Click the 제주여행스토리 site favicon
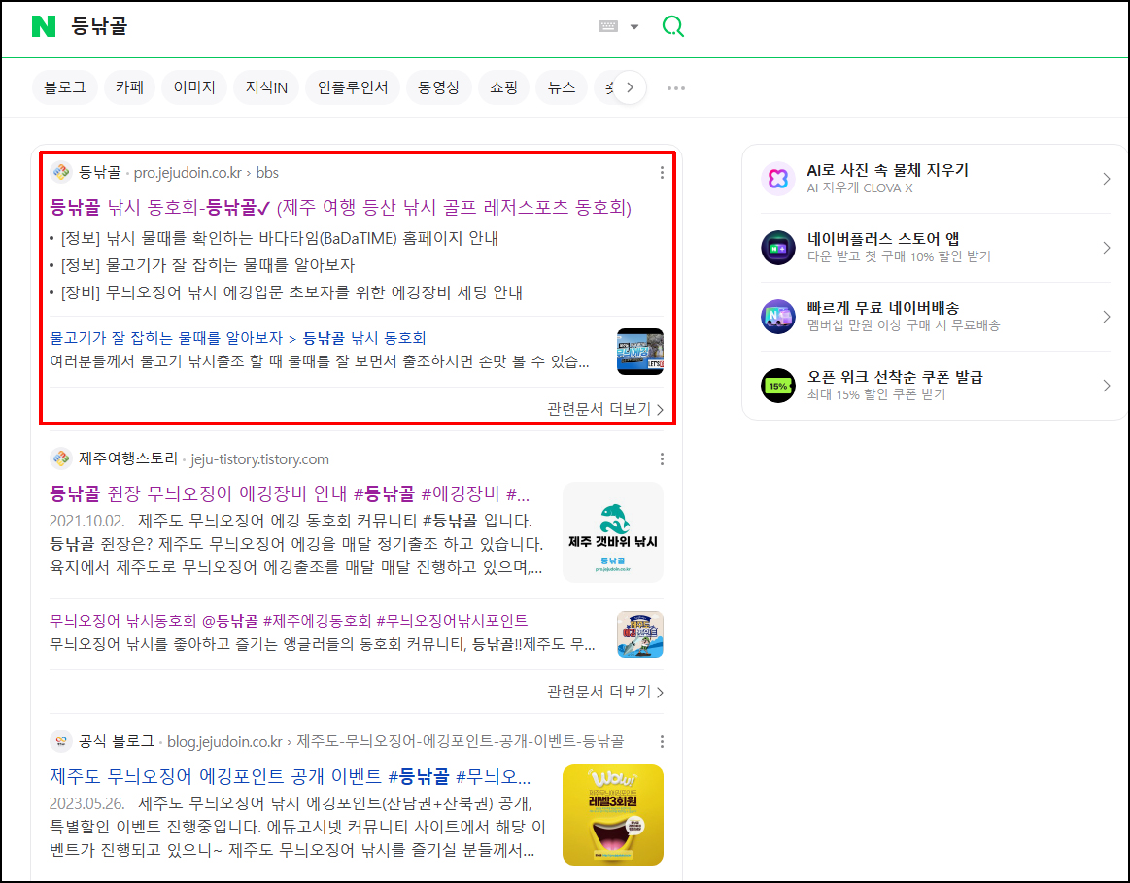Screen dimensions: 1130x883 pyautogui.click(x=61, y=458)
